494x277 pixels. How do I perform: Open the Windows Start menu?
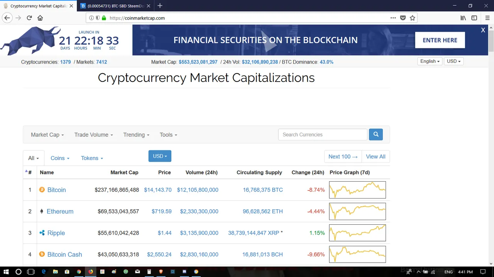pos(6,272)
